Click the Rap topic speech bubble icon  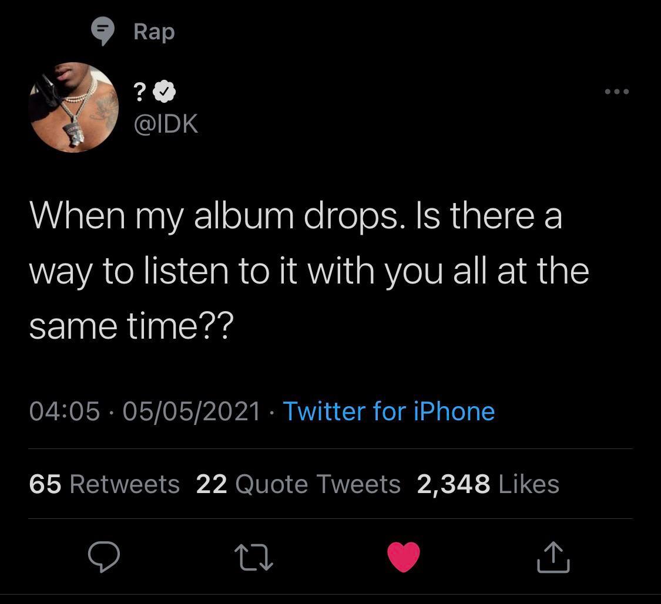pyautogui.click(x=103, y=31)
